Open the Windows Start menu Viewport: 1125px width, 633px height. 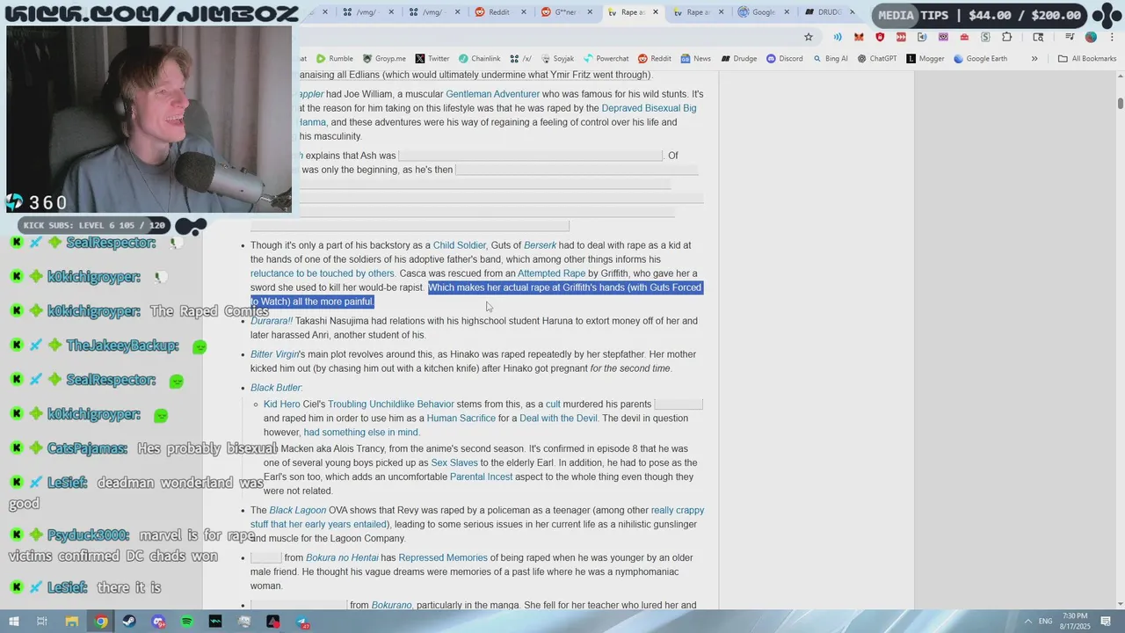coord(13,622)
